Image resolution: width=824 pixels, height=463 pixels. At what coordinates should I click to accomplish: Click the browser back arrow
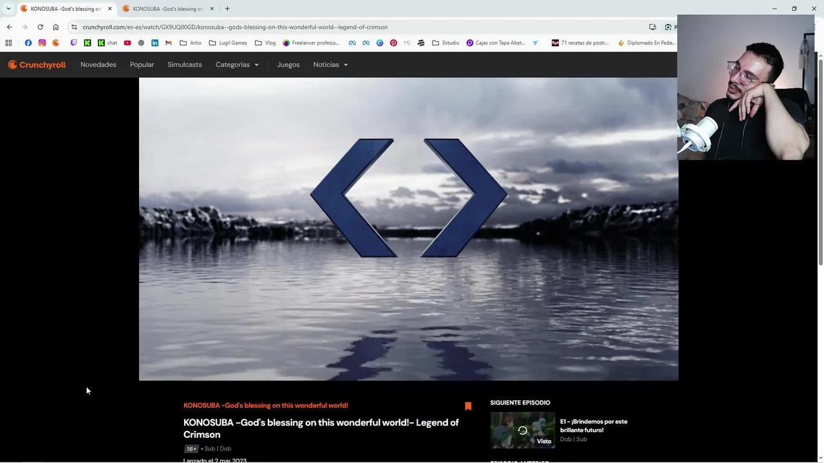pos(9,27)
